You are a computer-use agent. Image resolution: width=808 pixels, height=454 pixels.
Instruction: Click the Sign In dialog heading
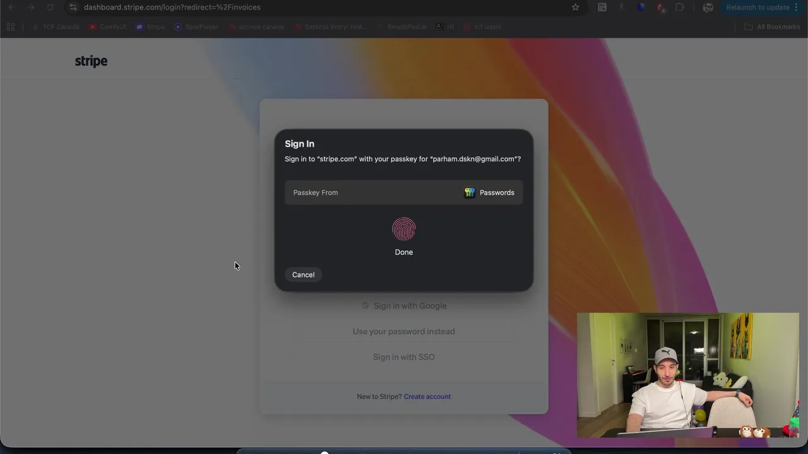point(299,144)
